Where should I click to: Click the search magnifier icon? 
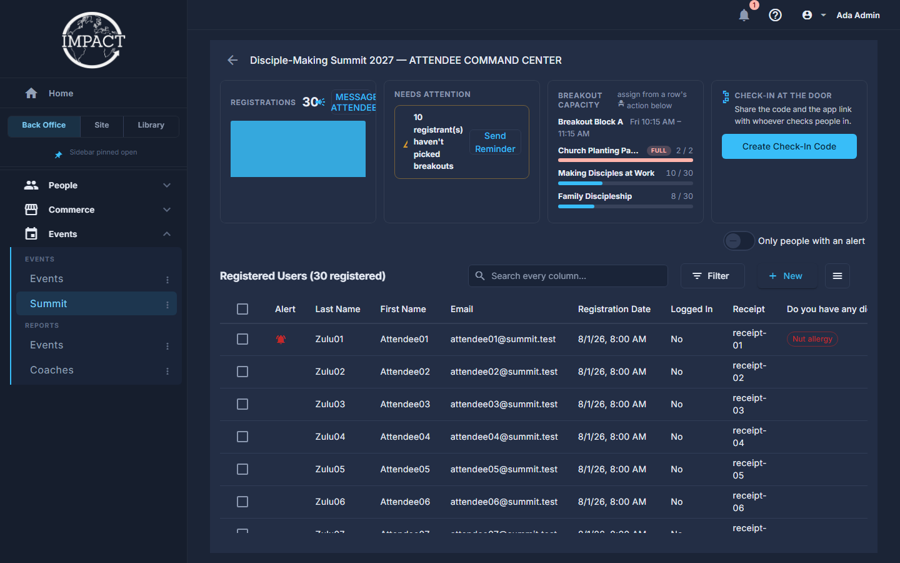click(x=480, y=276)
